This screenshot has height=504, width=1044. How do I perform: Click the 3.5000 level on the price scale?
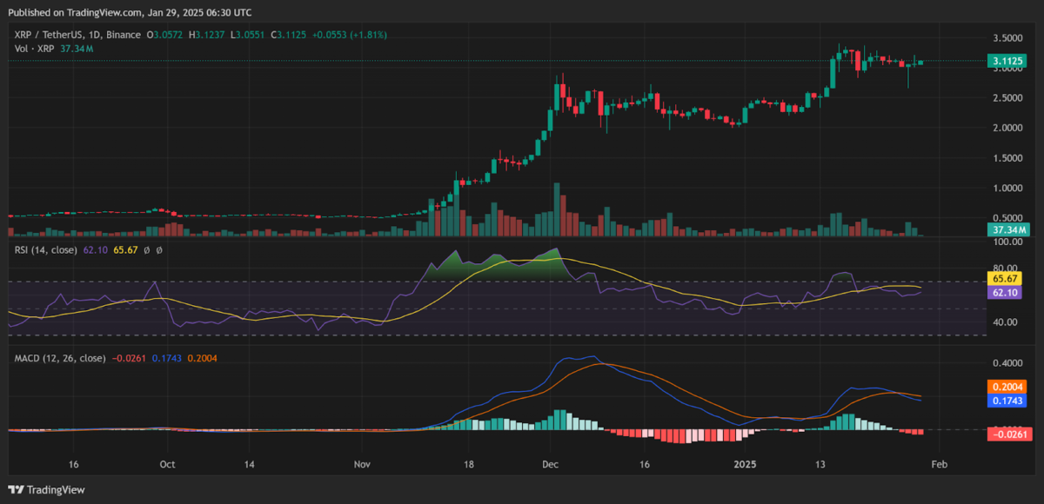1007,39
